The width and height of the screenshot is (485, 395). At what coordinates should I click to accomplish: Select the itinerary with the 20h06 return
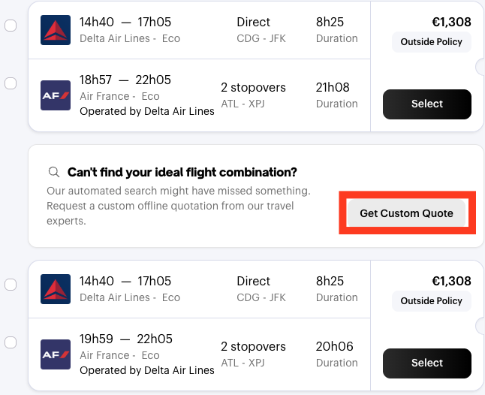coord(426,363)
